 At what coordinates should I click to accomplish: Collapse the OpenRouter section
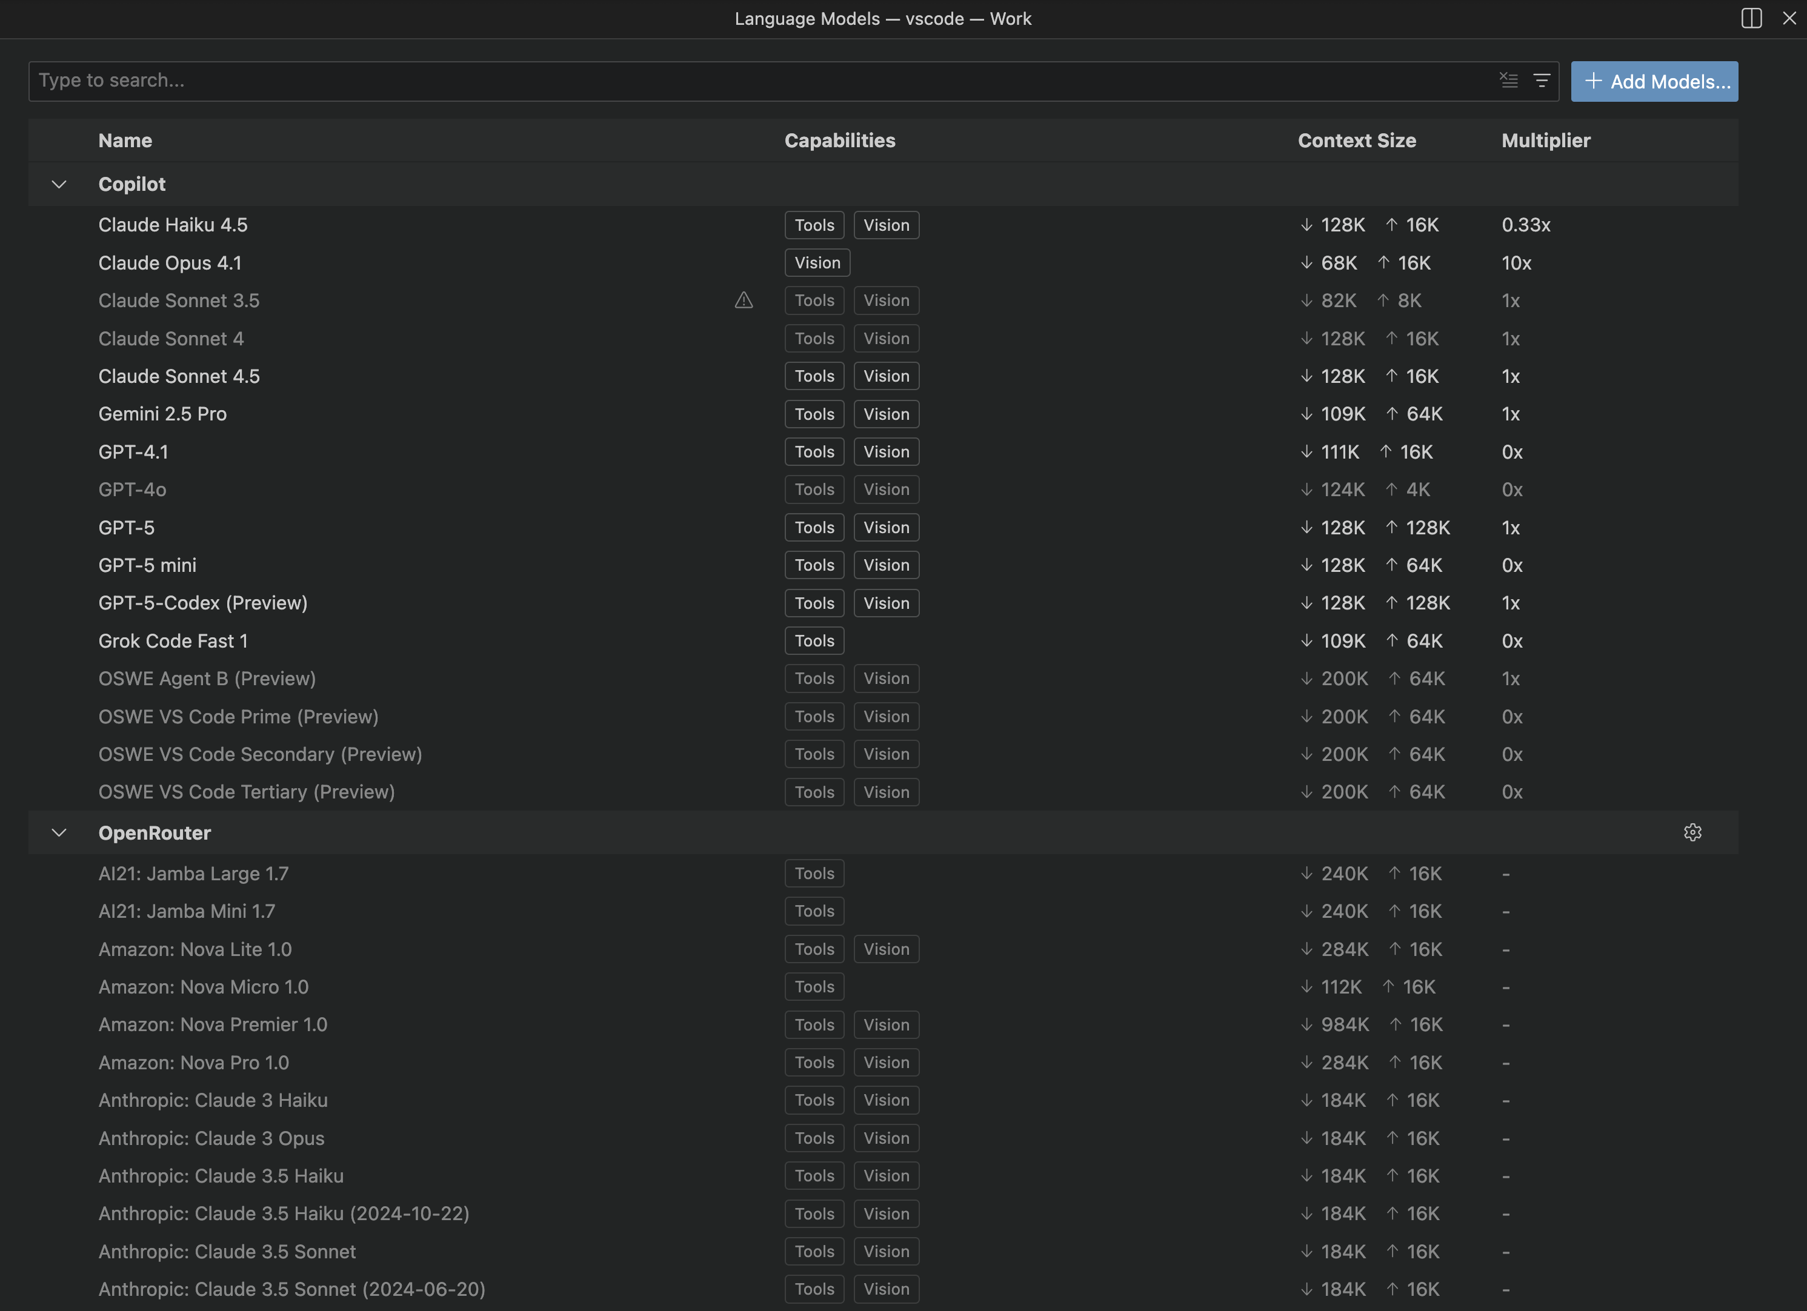(59, 832)
